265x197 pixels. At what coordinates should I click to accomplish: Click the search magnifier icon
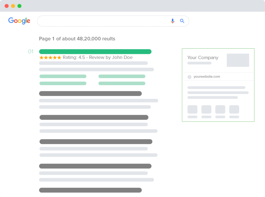point(182,21)
